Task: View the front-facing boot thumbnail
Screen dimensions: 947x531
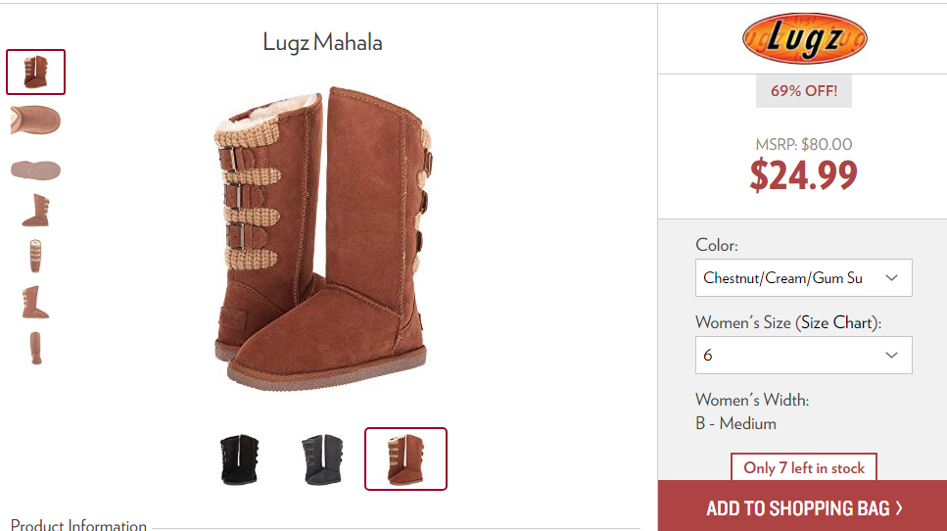Action: 35,256
